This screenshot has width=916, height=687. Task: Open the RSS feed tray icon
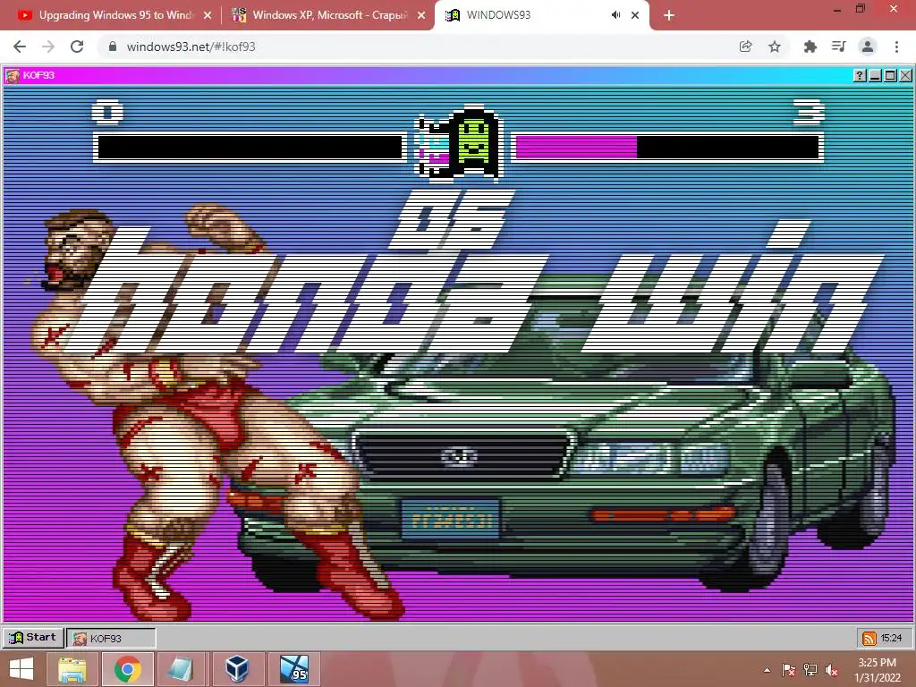click(x=869, y=639)
